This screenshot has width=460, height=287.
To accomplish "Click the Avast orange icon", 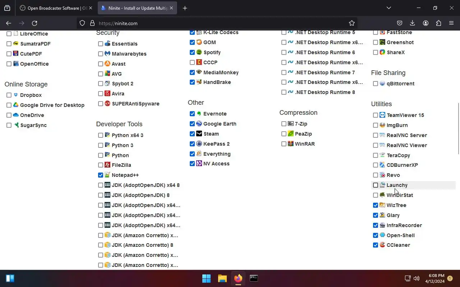I will pos(107,63).
